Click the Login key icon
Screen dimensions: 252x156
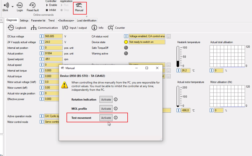(20, 5)
